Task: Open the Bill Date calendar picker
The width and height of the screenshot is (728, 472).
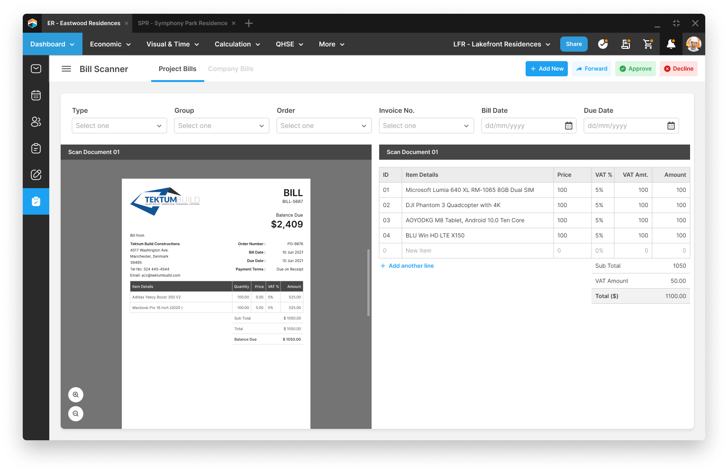Action: point(568,126)
